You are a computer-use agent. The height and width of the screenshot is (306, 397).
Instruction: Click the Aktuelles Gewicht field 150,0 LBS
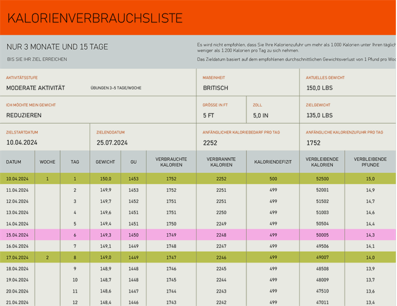tap(319, 88)
